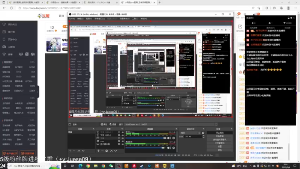This screenshot has height=169, width=300.
Task: Remove selected scene with minus icon
Action: click(74, 151)
